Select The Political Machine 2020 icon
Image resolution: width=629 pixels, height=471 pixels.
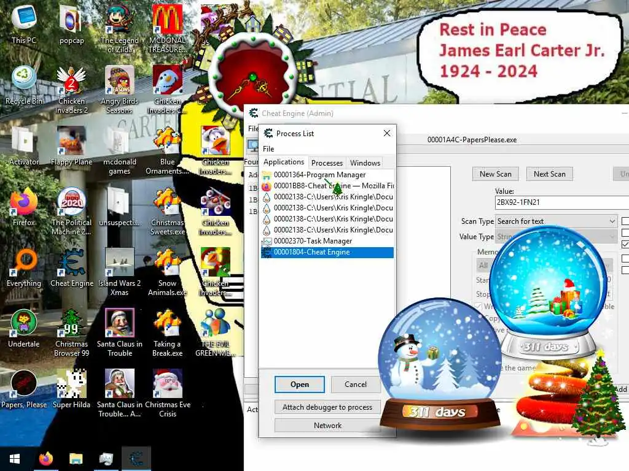coord(71,212)
